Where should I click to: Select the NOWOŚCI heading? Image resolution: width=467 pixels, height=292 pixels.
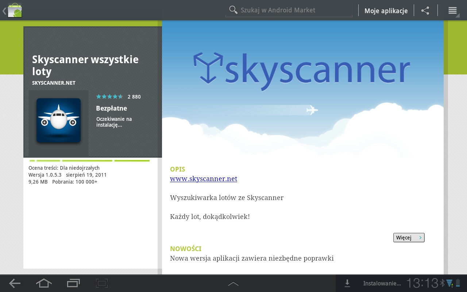186,249
